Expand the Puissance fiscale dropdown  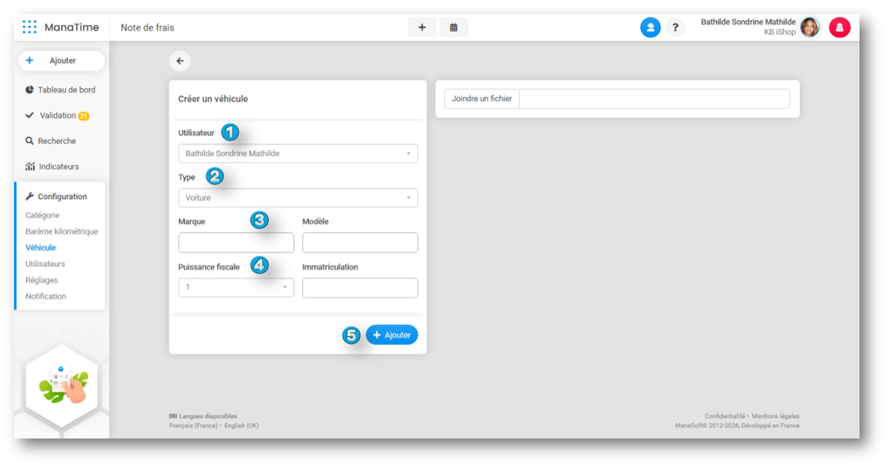[236, 287]
